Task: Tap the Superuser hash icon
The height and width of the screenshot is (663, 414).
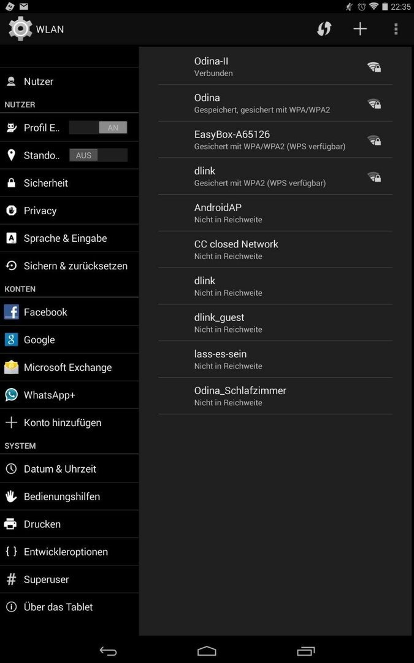Action: (12, 580)
